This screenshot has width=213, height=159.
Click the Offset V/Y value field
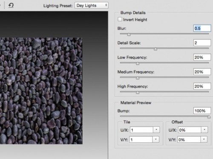pos(189,139)
